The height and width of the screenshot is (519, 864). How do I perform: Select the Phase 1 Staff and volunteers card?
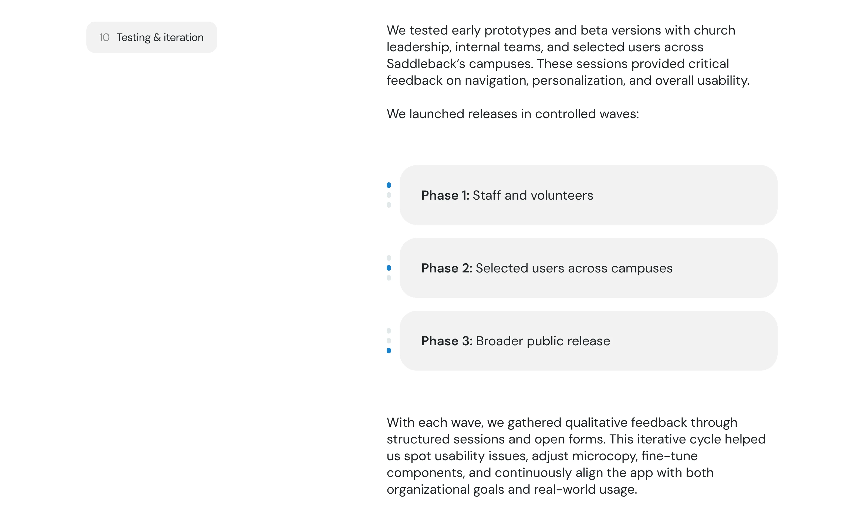point(588,195)
